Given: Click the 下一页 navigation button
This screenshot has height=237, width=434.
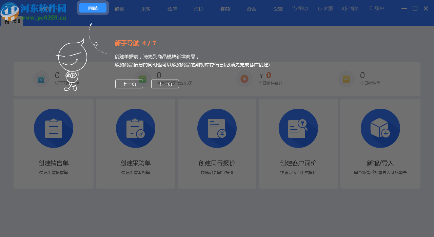Looking at the screenshot, I should coord(165,84).
